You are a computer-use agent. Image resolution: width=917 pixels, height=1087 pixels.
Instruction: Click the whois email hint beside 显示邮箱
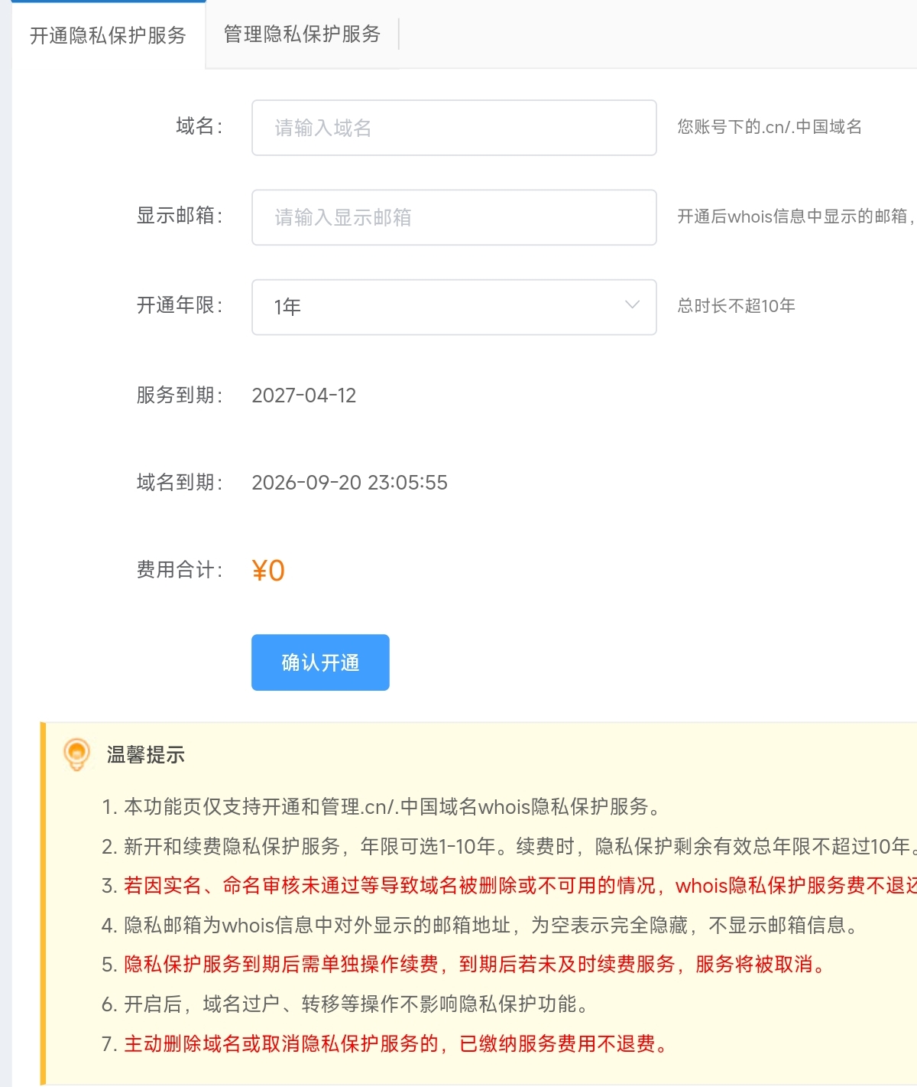click(793, 216)
